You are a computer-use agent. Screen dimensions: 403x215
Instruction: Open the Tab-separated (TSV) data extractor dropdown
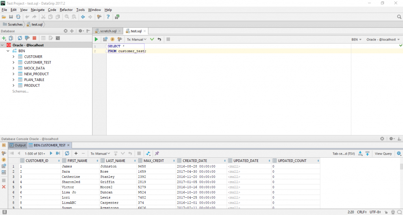[x=343, y=154]
